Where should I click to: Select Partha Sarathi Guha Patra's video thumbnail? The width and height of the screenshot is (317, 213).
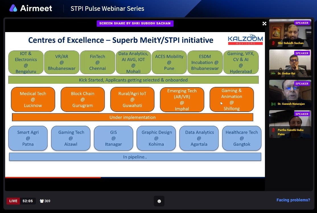pyautogui.click(x=290, y=124)
